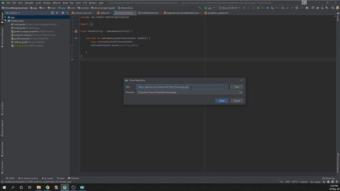Open the Edit menu
The width and height of the screenshot is (340, 191).
click(x=14, y=3)
